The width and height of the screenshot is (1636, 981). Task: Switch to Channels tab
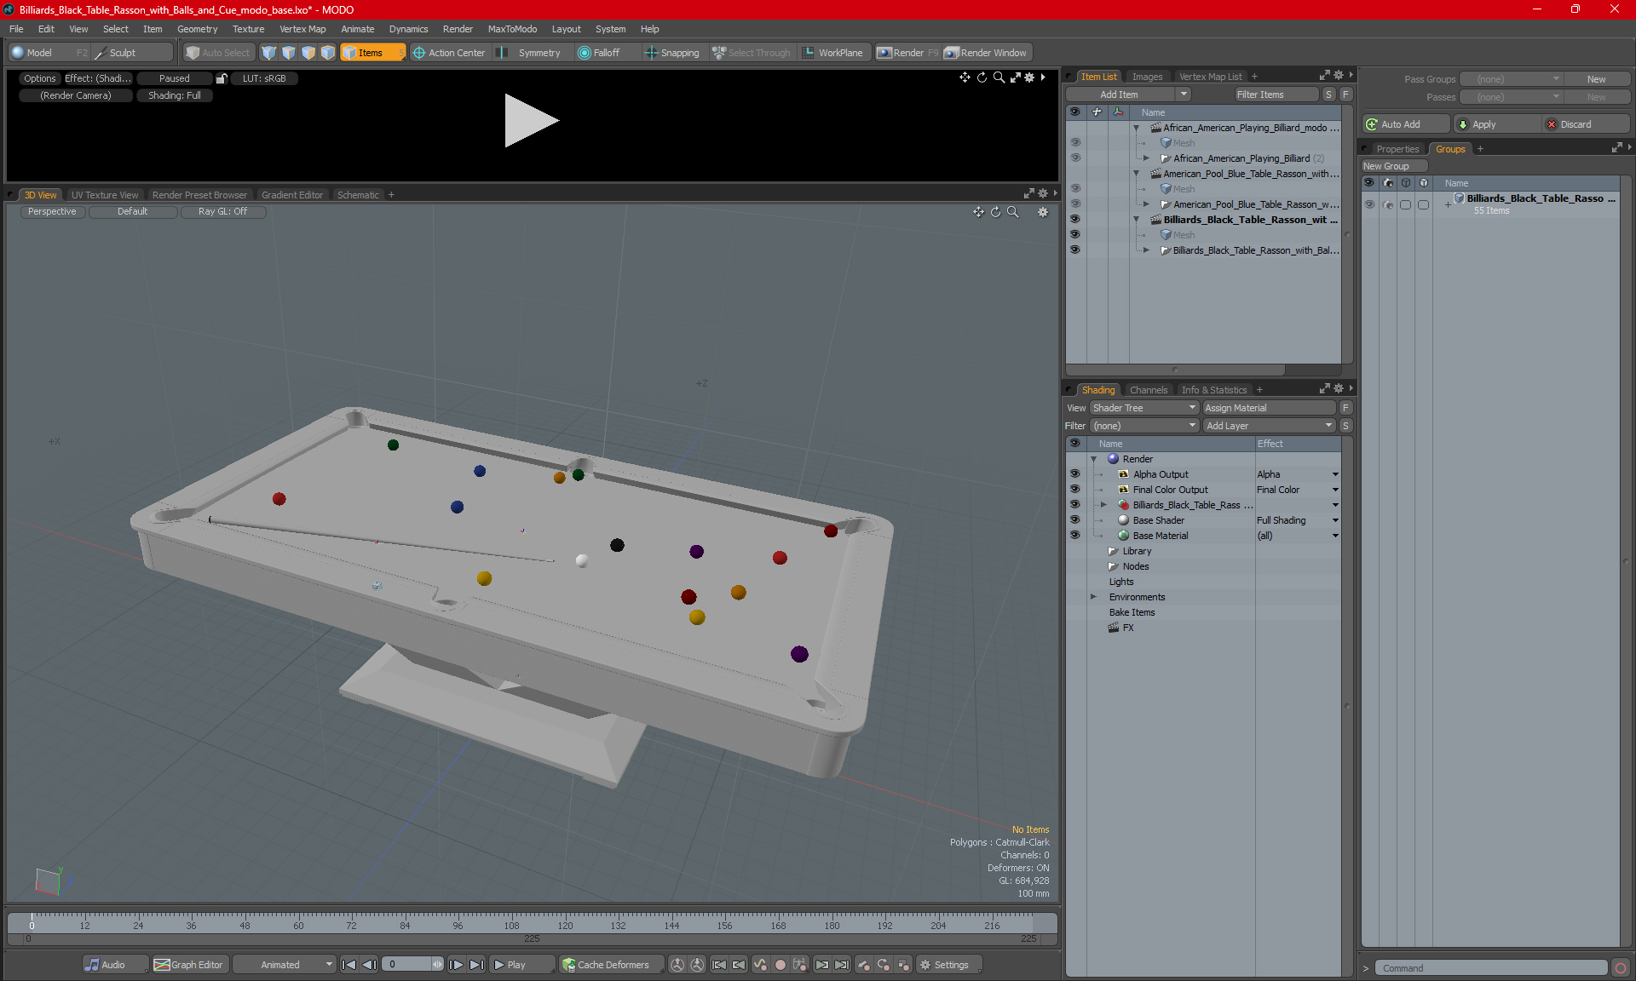coord(1149,390)
